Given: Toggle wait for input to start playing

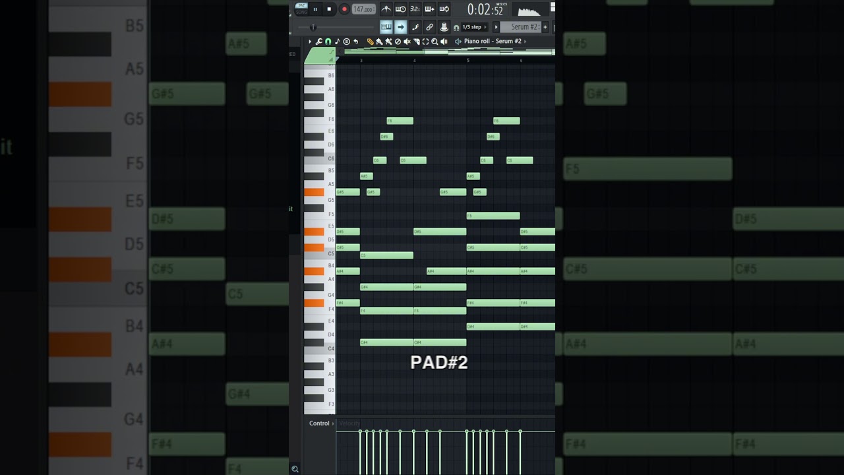Looking at the screenshot, I should 401,9.
